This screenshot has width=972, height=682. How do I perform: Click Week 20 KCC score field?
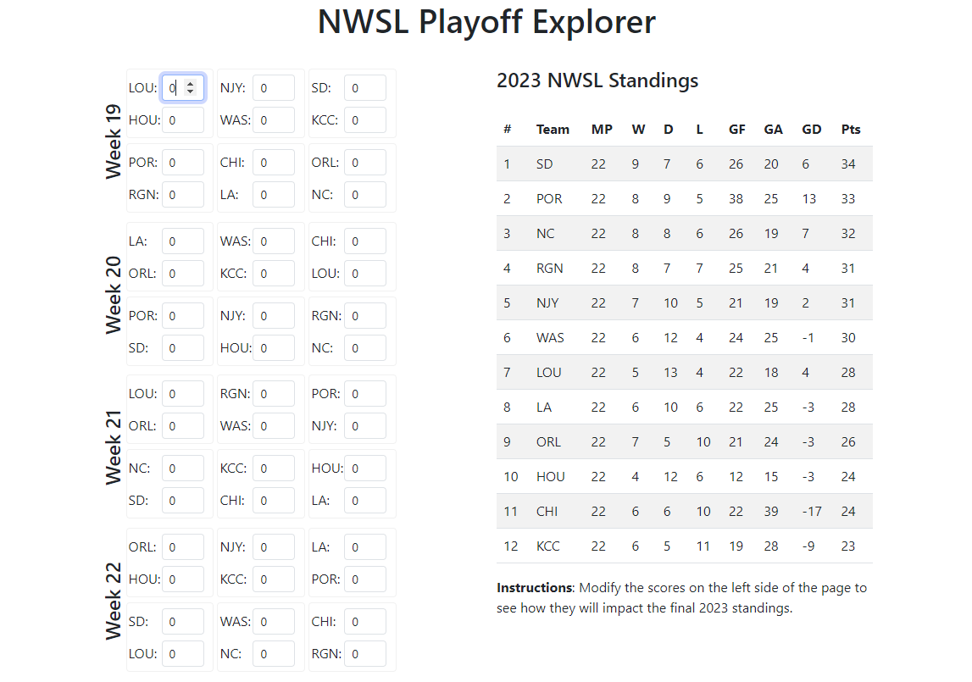[274, 274]
